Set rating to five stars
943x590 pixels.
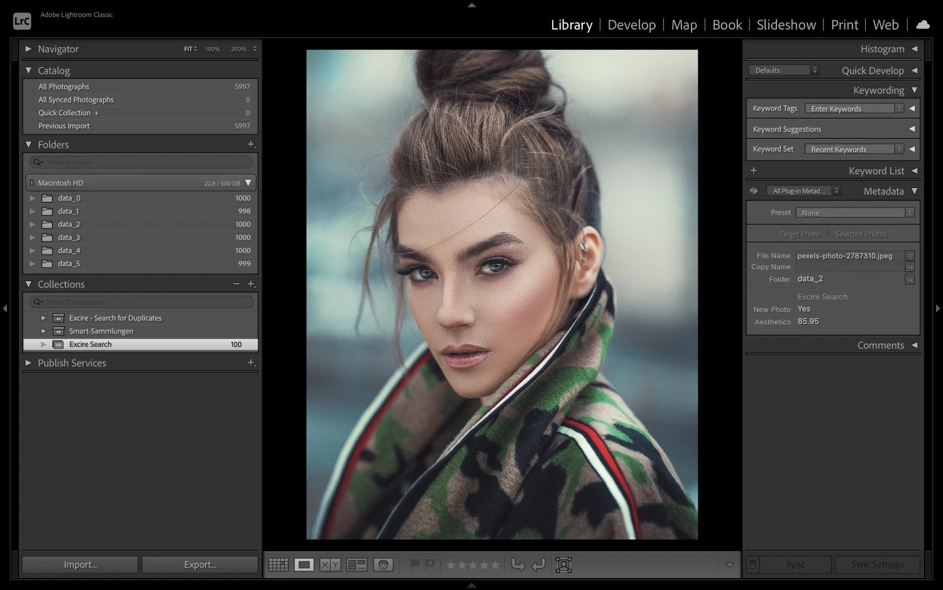(x=495, y=565)
